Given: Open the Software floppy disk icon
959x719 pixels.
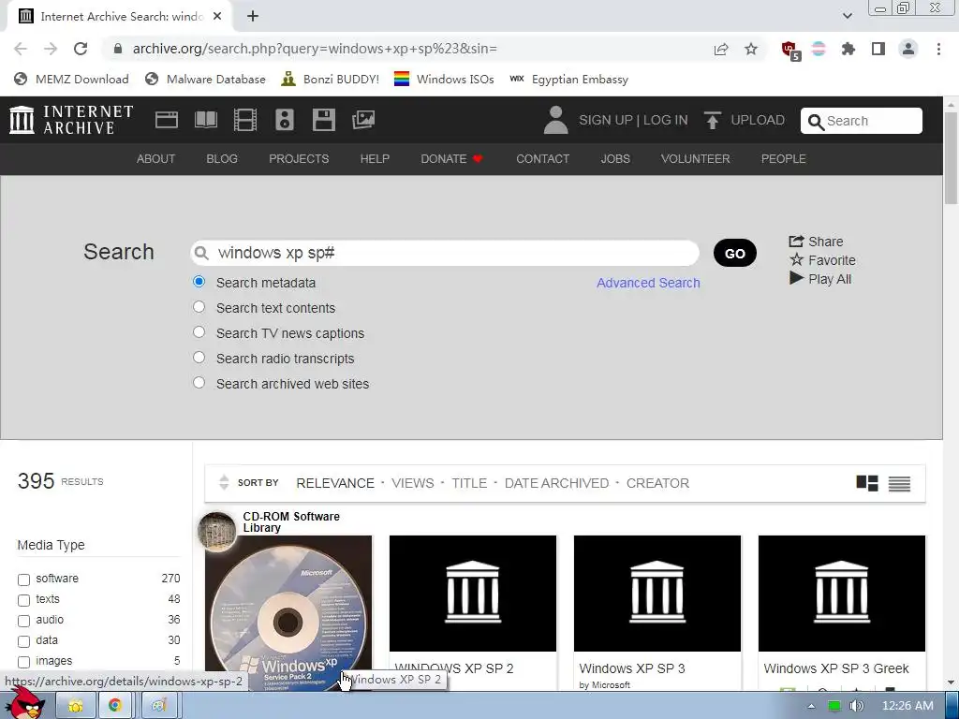Looking at the screenshot, I should (x=323, y=120).
